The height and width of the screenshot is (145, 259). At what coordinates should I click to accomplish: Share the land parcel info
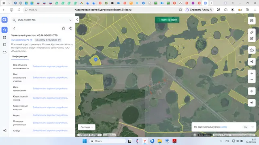pyautogui.click(x=70, y=28)
